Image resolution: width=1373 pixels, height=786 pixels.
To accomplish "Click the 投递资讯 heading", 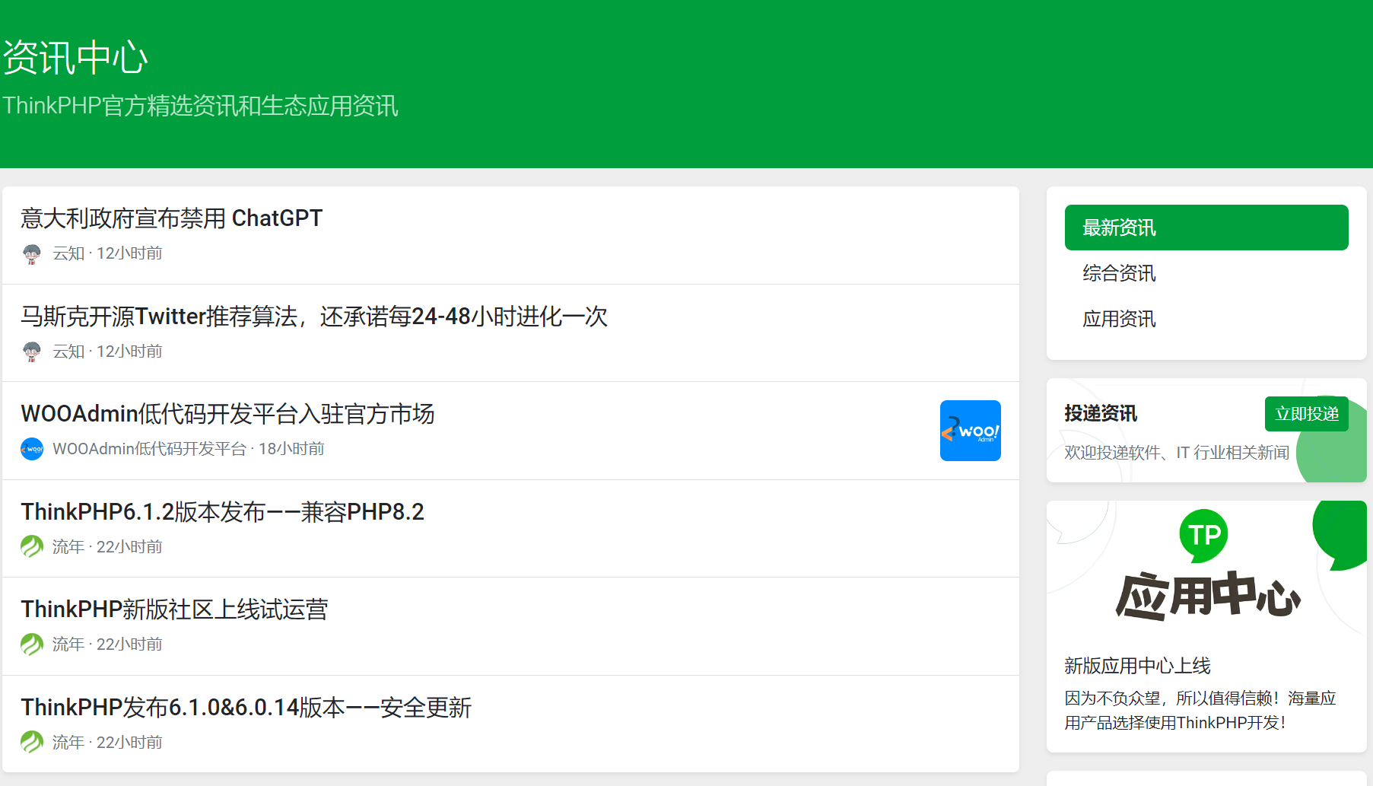I will pos(1101,413).
